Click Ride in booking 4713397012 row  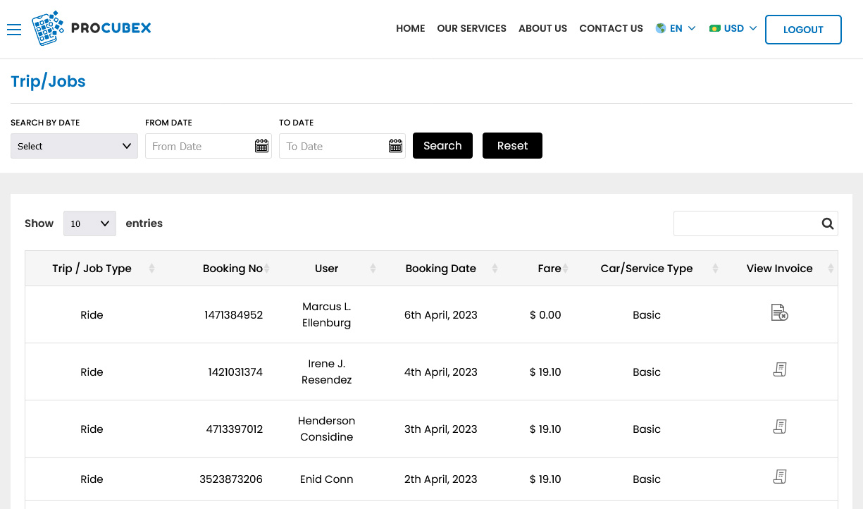pos(92,429)
